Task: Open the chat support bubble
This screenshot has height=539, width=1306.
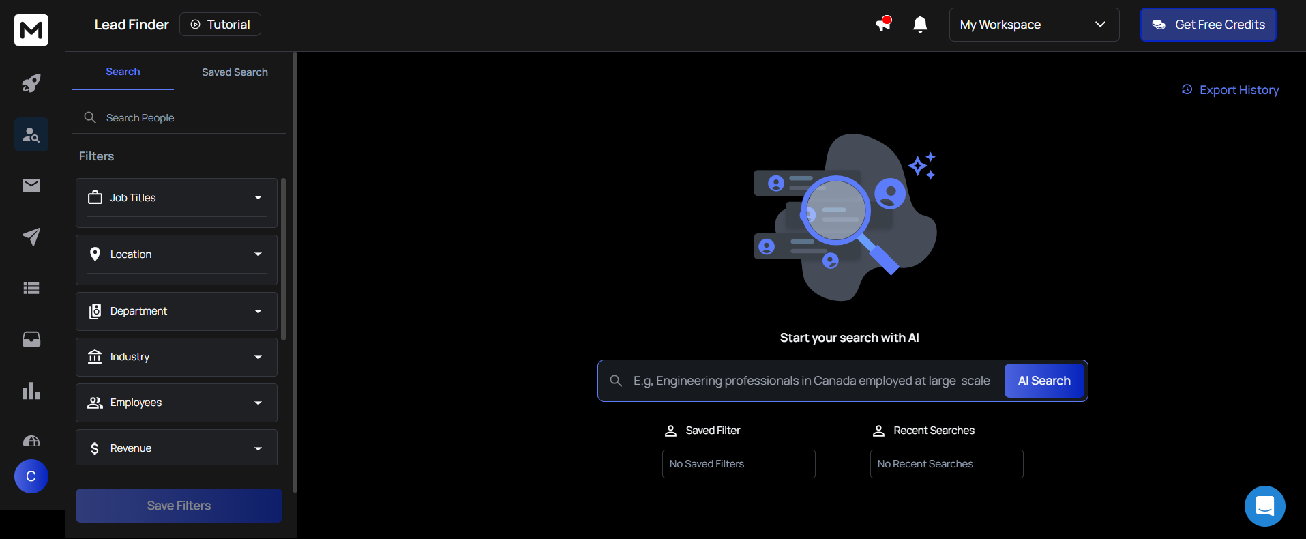Action: coord(1265,506)
